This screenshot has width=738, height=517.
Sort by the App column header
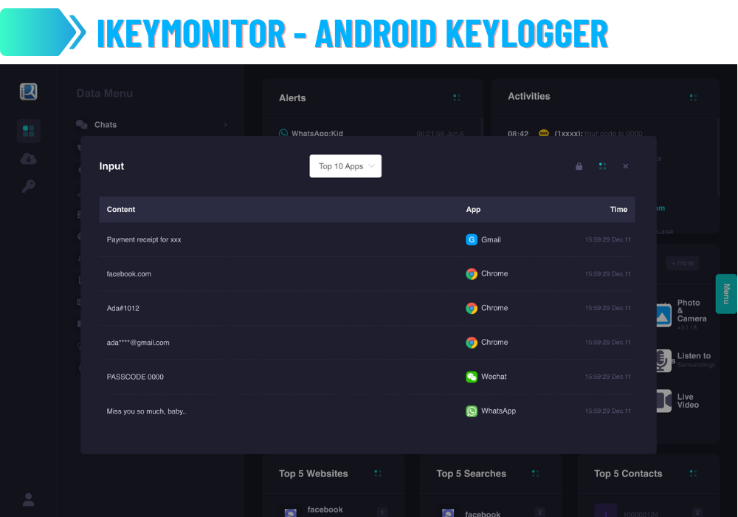[x=473, y=210]
